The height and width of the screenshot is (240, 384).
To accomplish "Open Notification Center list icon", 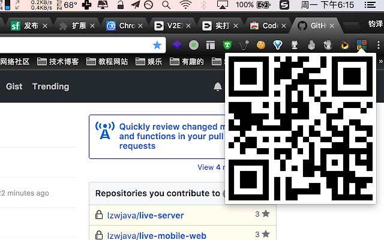I will coord(370,5).
